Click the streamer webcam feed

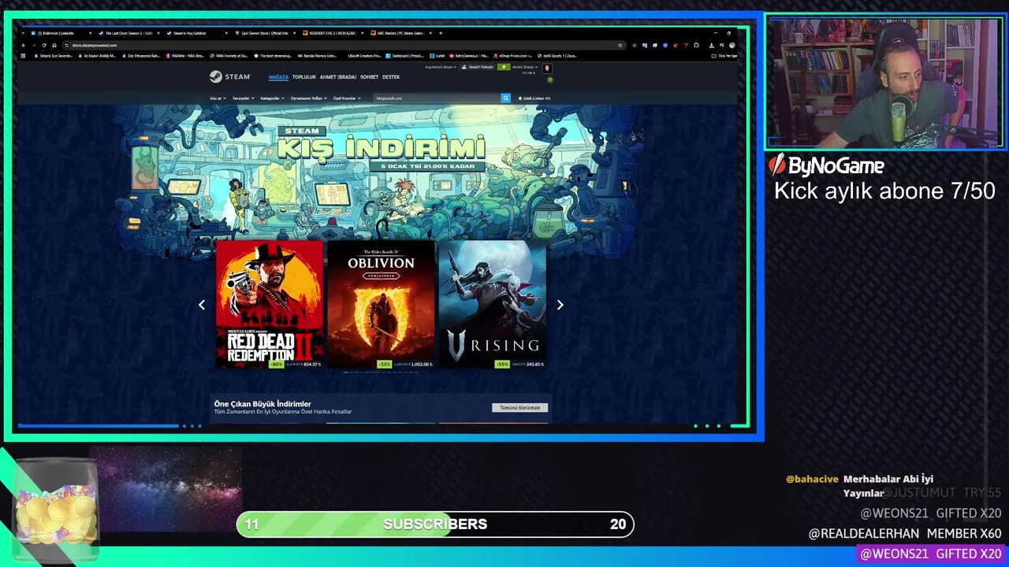point(884,83)
